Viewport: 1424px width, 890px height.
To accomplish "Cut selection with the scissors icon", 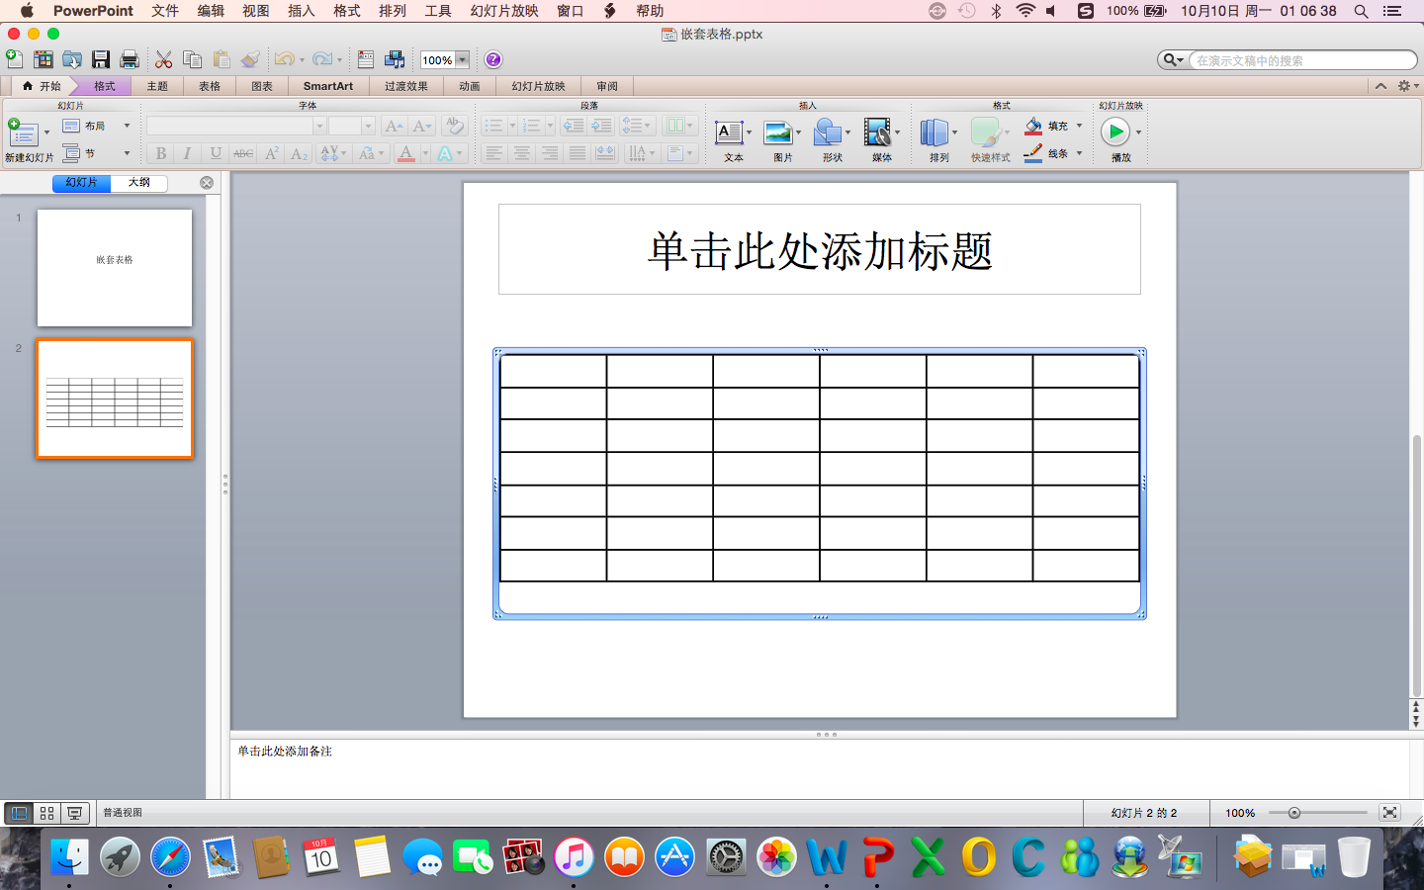I will coord(164,59).
